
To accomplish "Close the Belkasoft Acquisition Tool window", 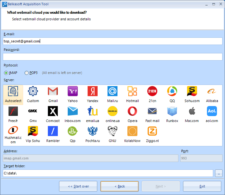I will 221,4.
